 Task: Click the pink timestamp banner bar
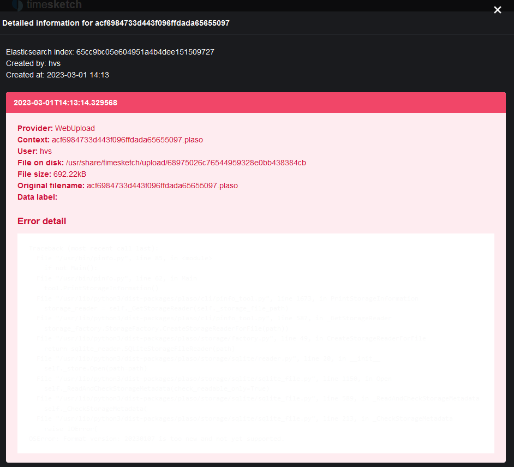256,103
